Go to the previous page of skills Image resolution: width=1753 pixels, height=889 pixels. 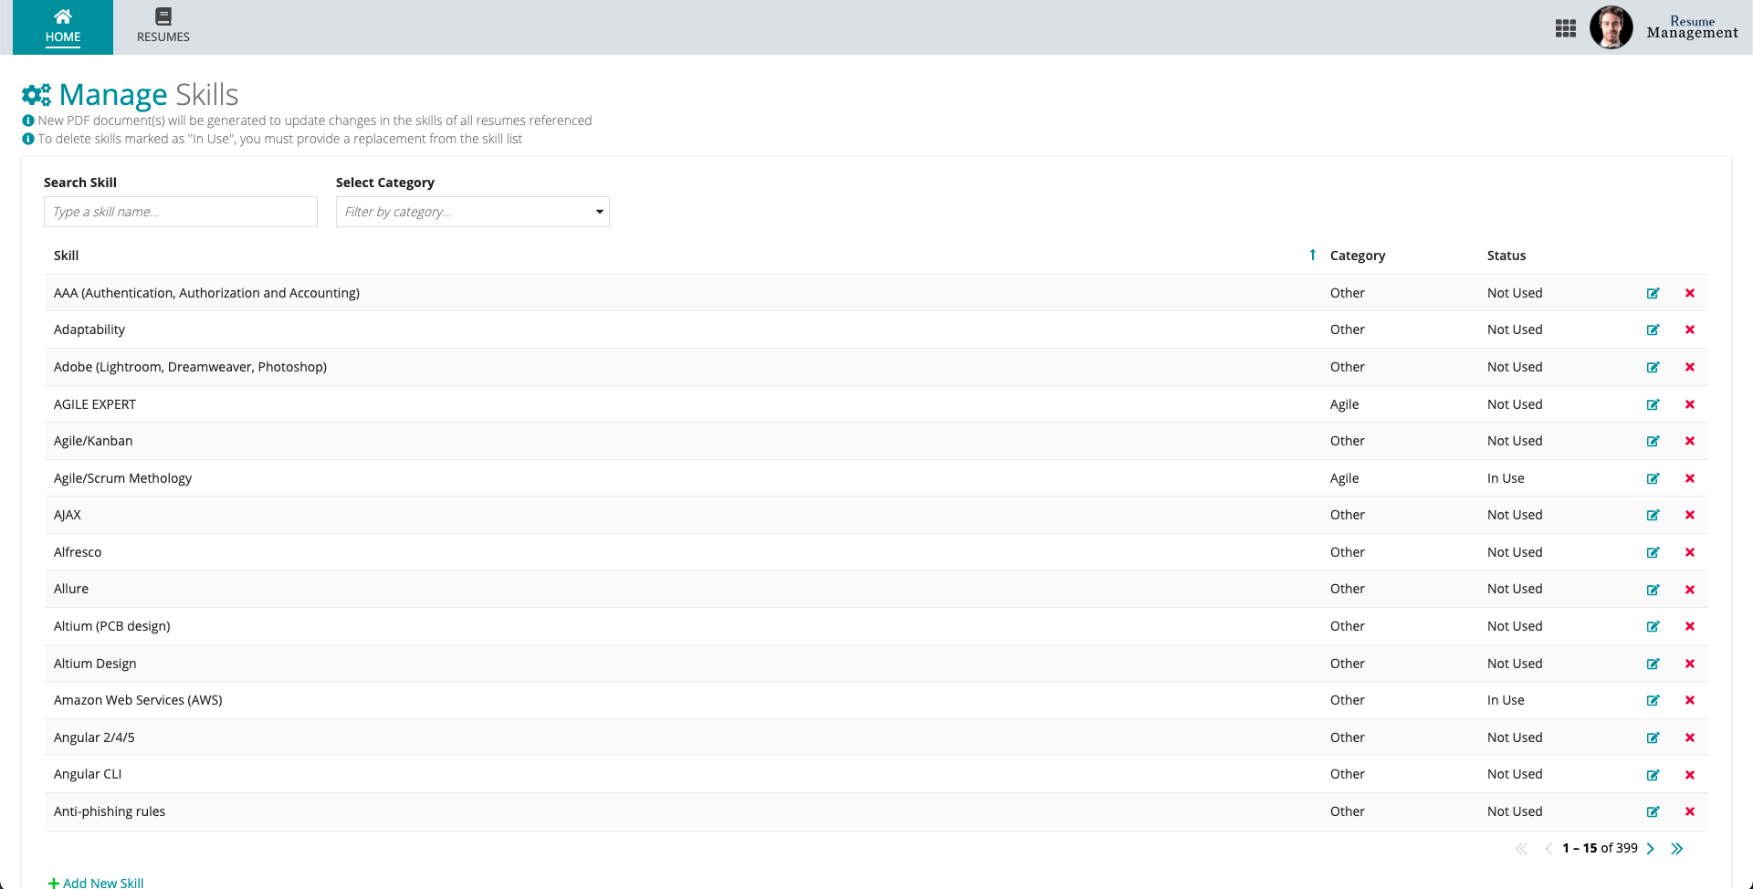point(1548,849)
